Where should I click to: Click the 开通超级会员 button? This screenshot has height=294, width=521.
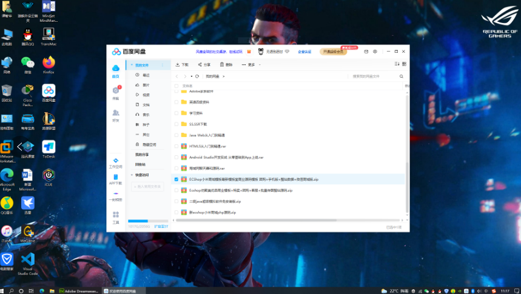point(333,52)
